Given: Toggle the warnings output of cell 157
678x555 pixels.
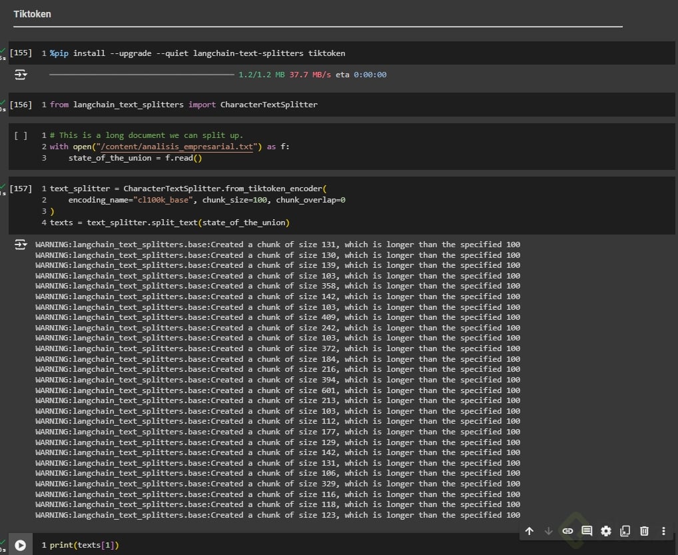Looking at the screenshot, I should coord(21,245).
